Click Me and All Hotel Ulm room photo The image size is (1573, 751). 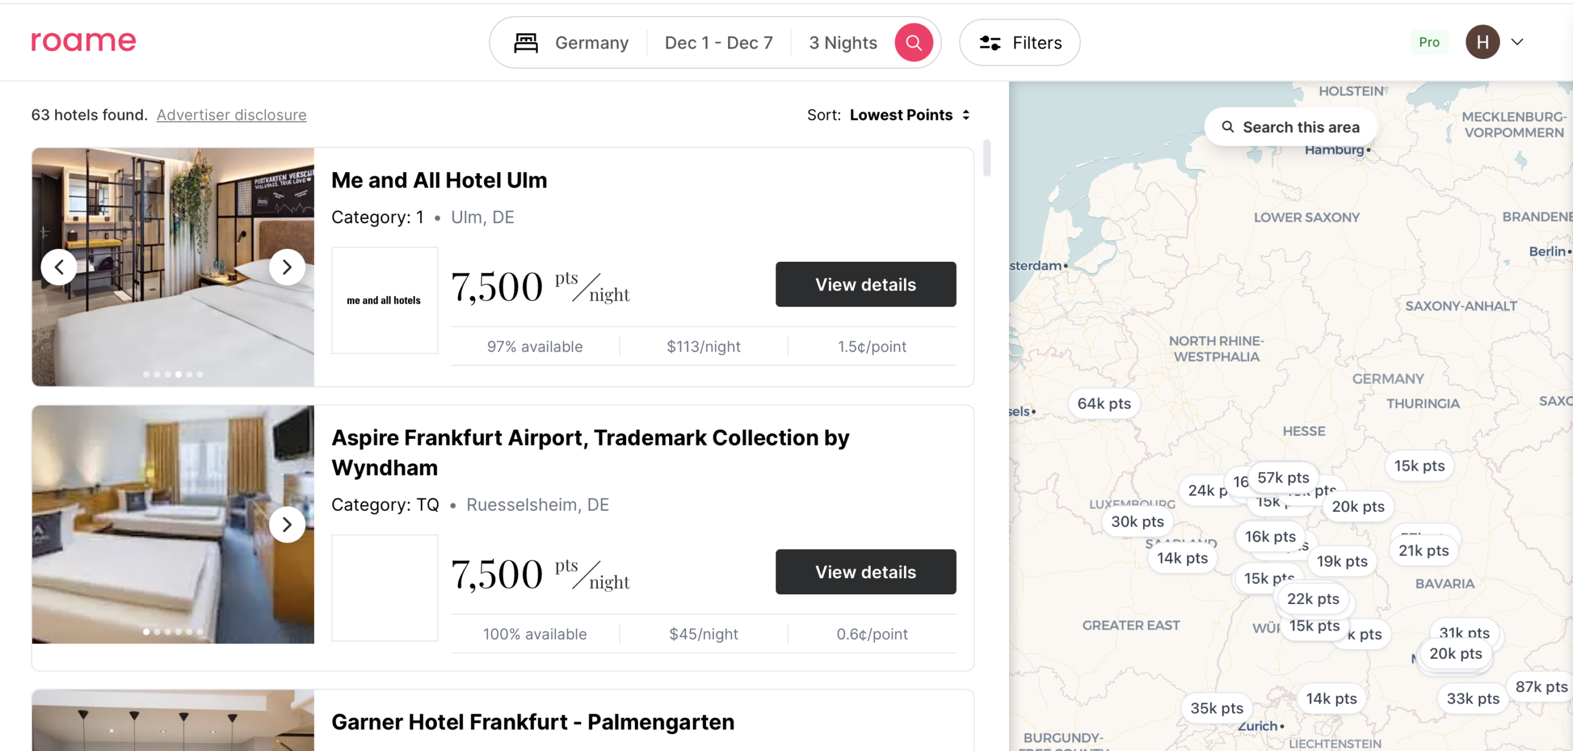pos(173,267)
